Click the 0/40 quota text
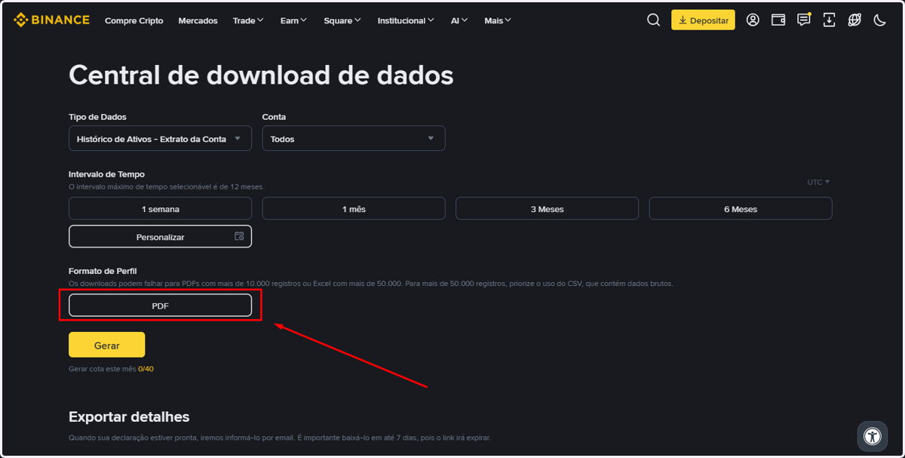This screenshot has width=905, height=458. (146, 369)
